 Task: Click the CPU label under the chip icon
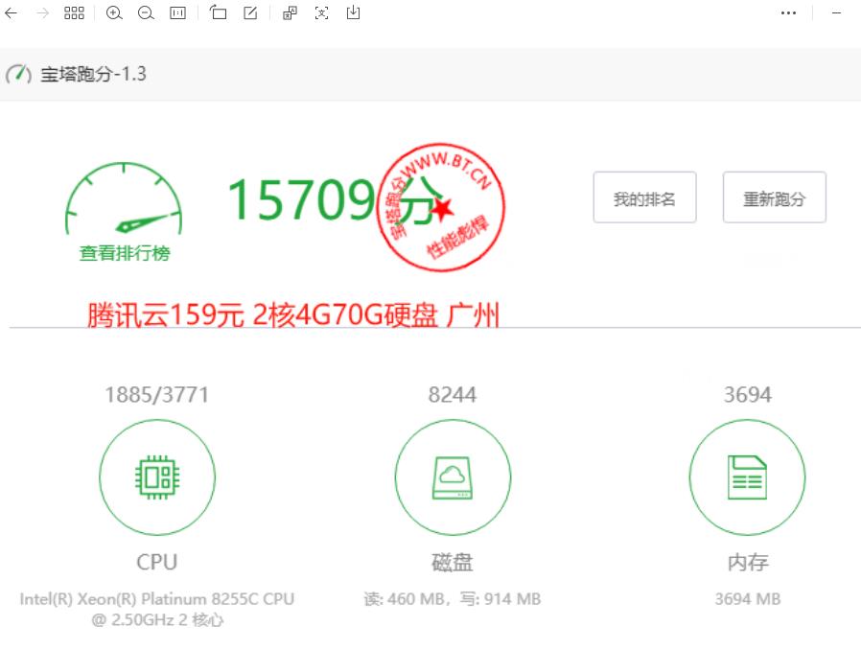pyautogui.click(x=157, y=562)
